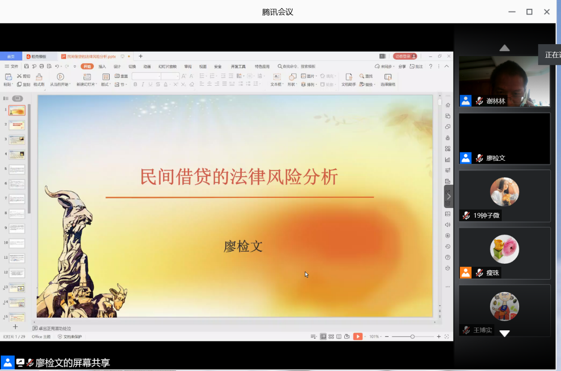Start slideshow from the orange status bar play button

[358, 337]
